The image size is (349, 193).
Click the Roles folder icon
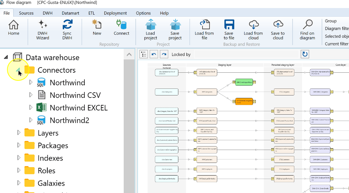pyautogui.click(x=29, y=171)
